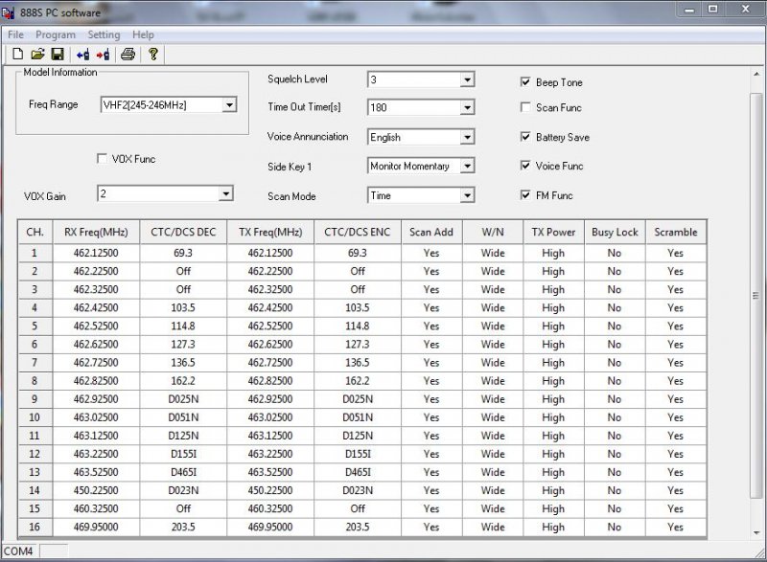Click the COM4 status bar entry
Screen dimensions: 767x562
[18, 551]
